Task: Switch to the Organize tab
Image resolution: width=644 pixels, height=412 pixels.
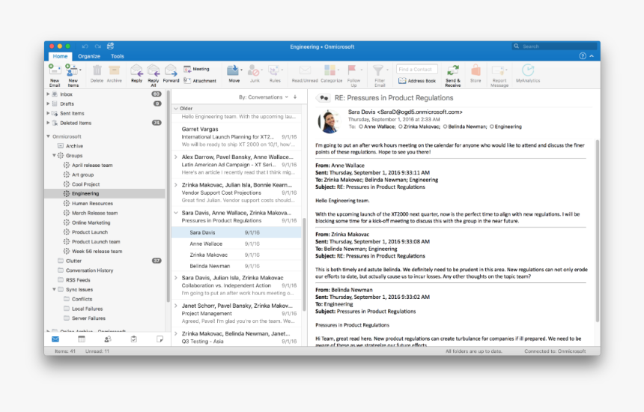Action: (x=88, y=56)
